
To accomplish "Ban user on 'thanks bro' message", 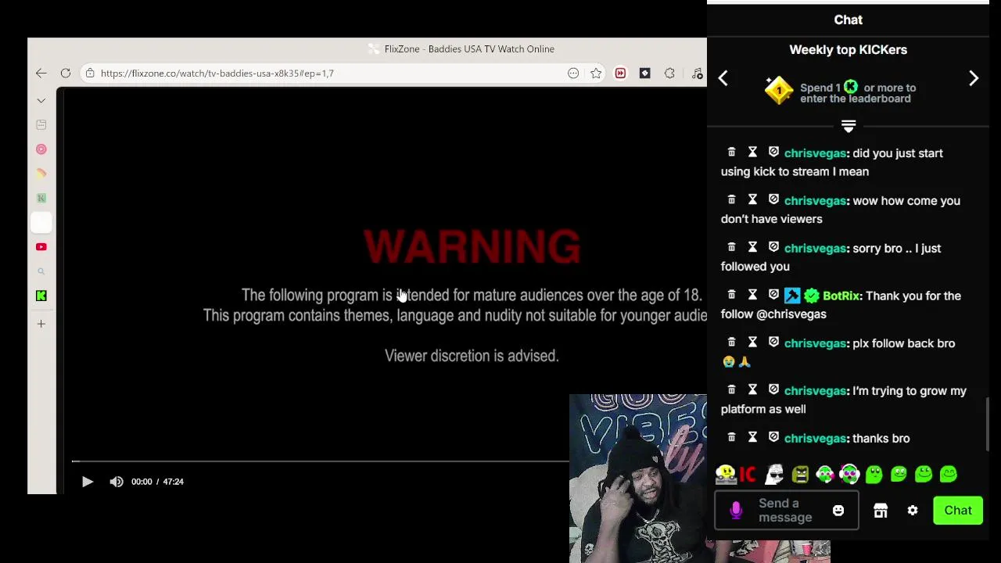I will coord(773,438).
